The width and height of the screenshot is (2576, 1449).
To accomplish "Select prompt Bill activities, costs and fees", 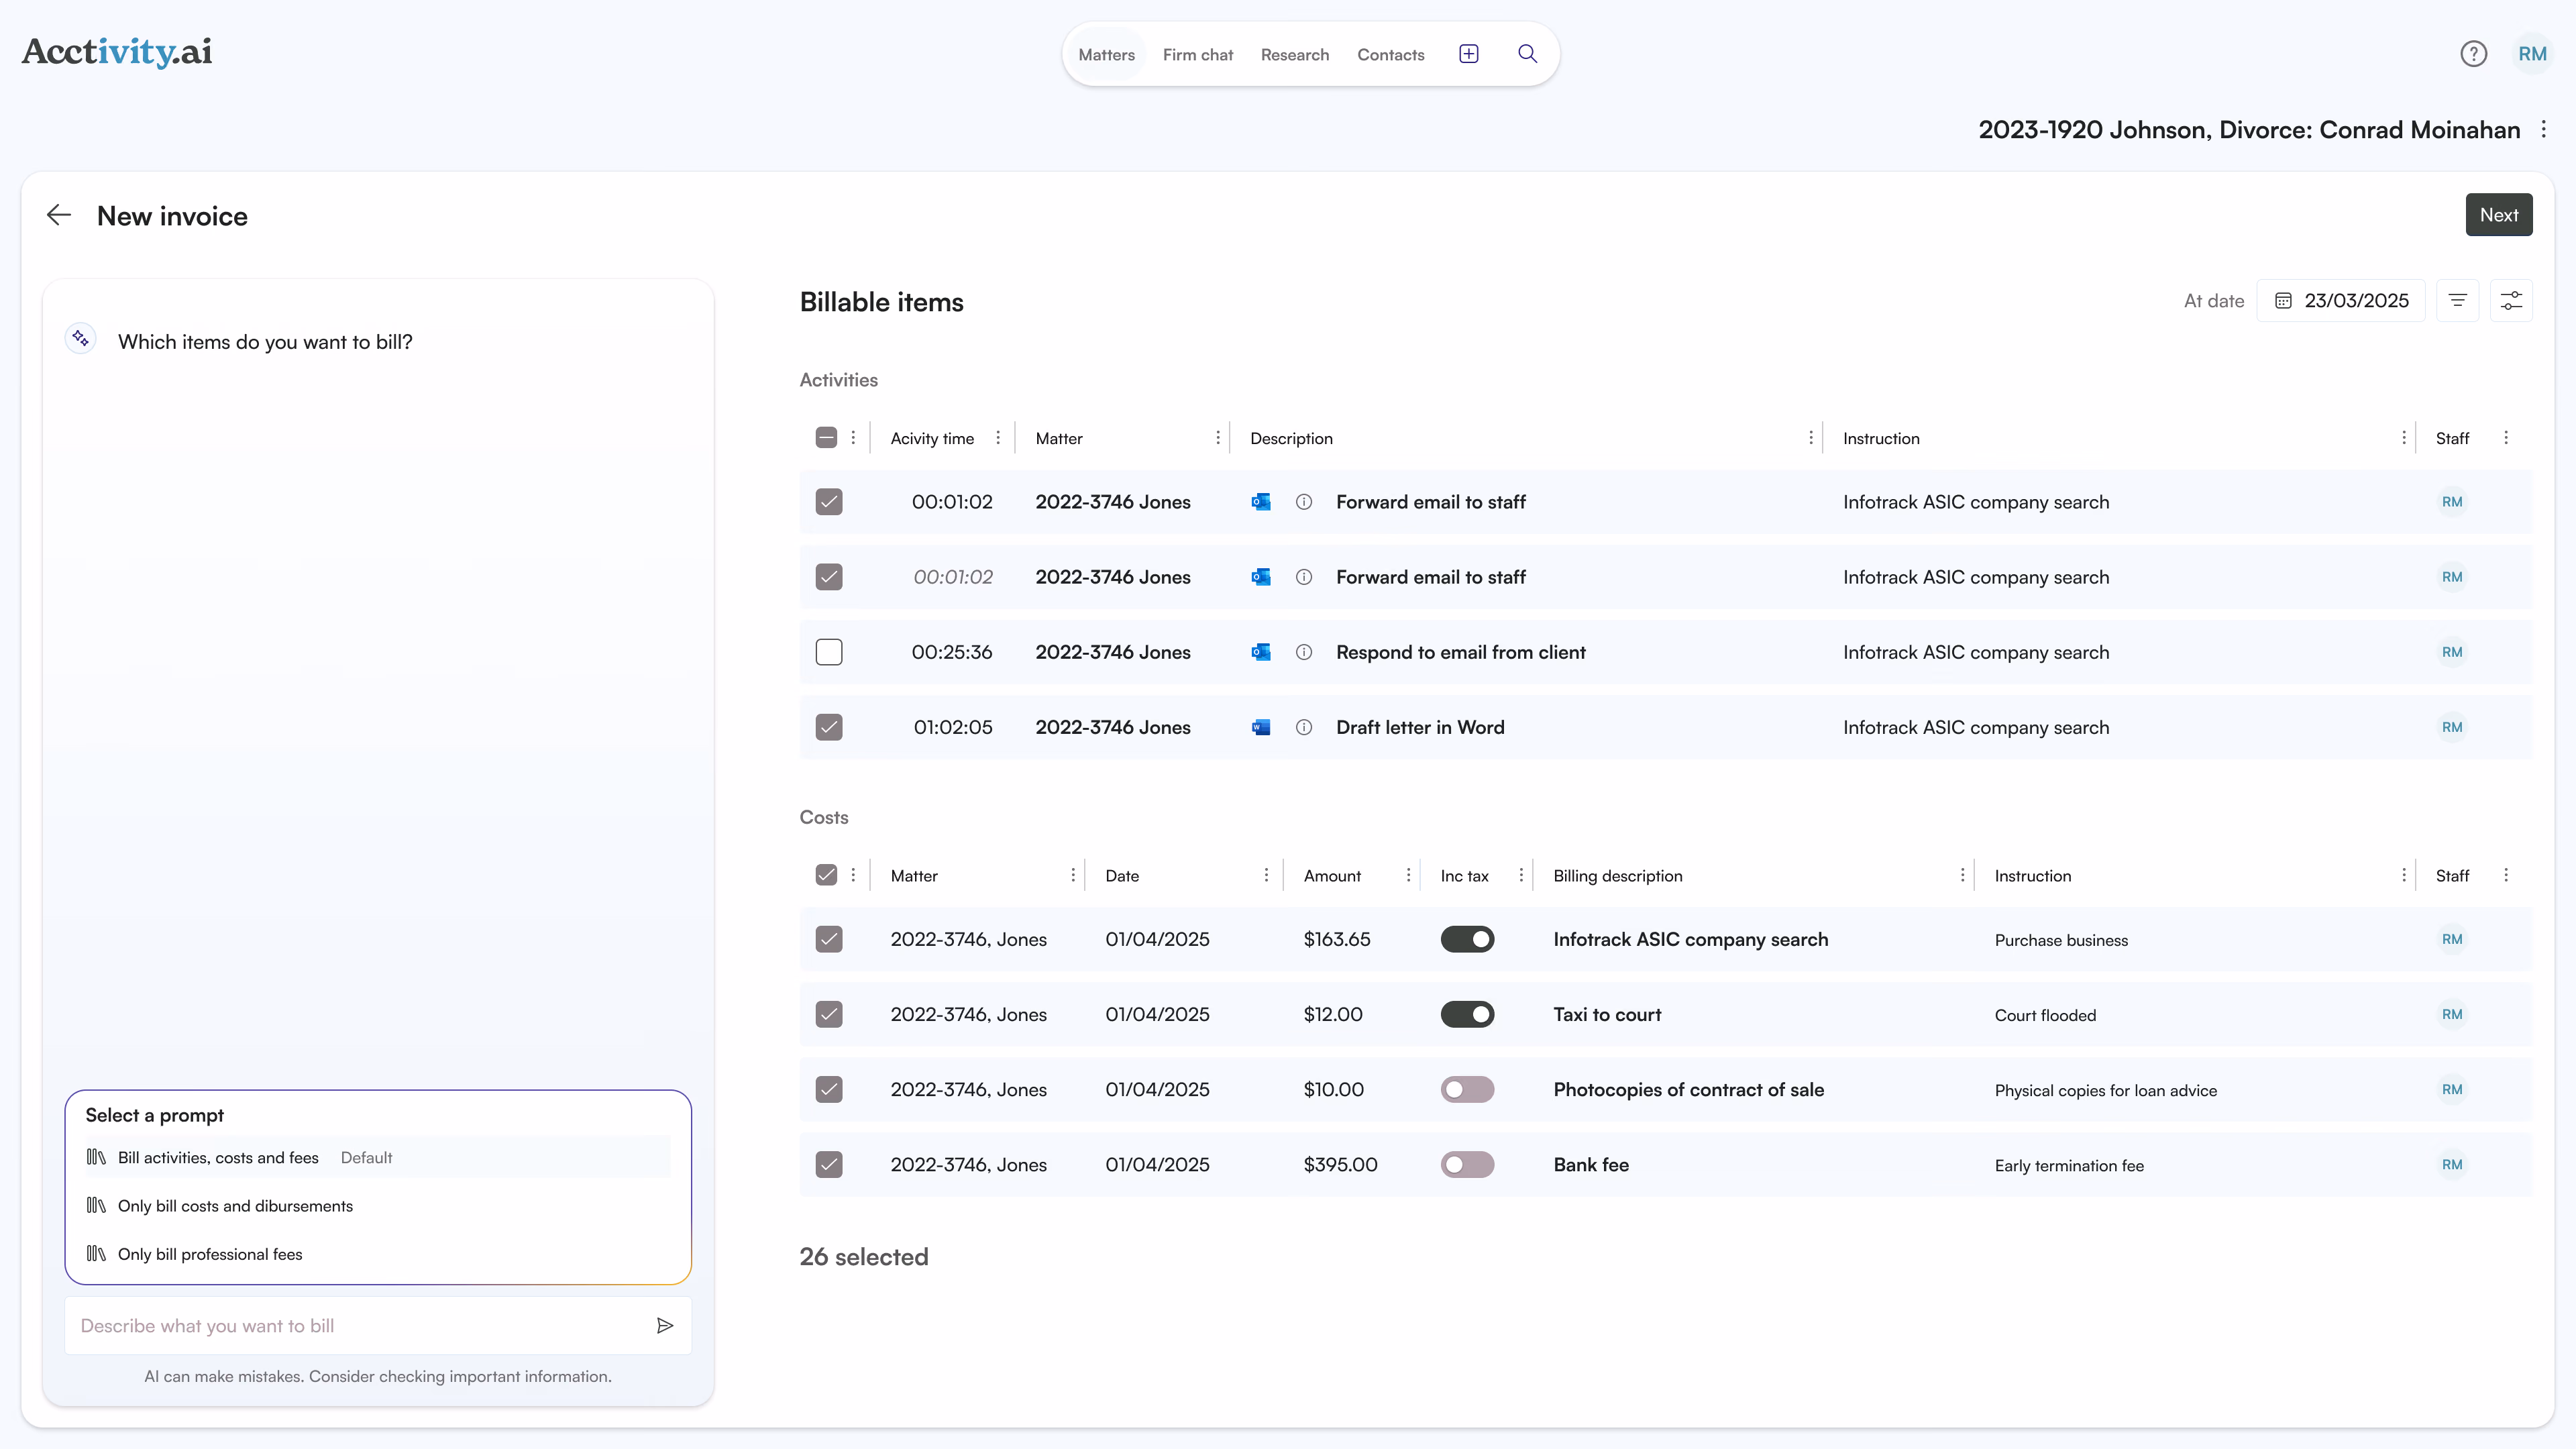I will click(378, 1157).
